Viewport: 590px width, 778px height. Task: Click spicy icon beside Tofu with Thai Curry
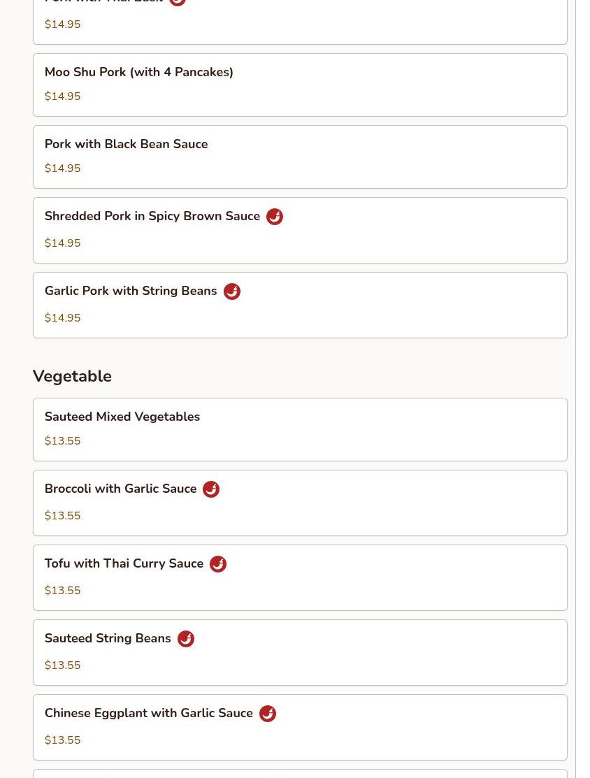click(x=218, y=564)
